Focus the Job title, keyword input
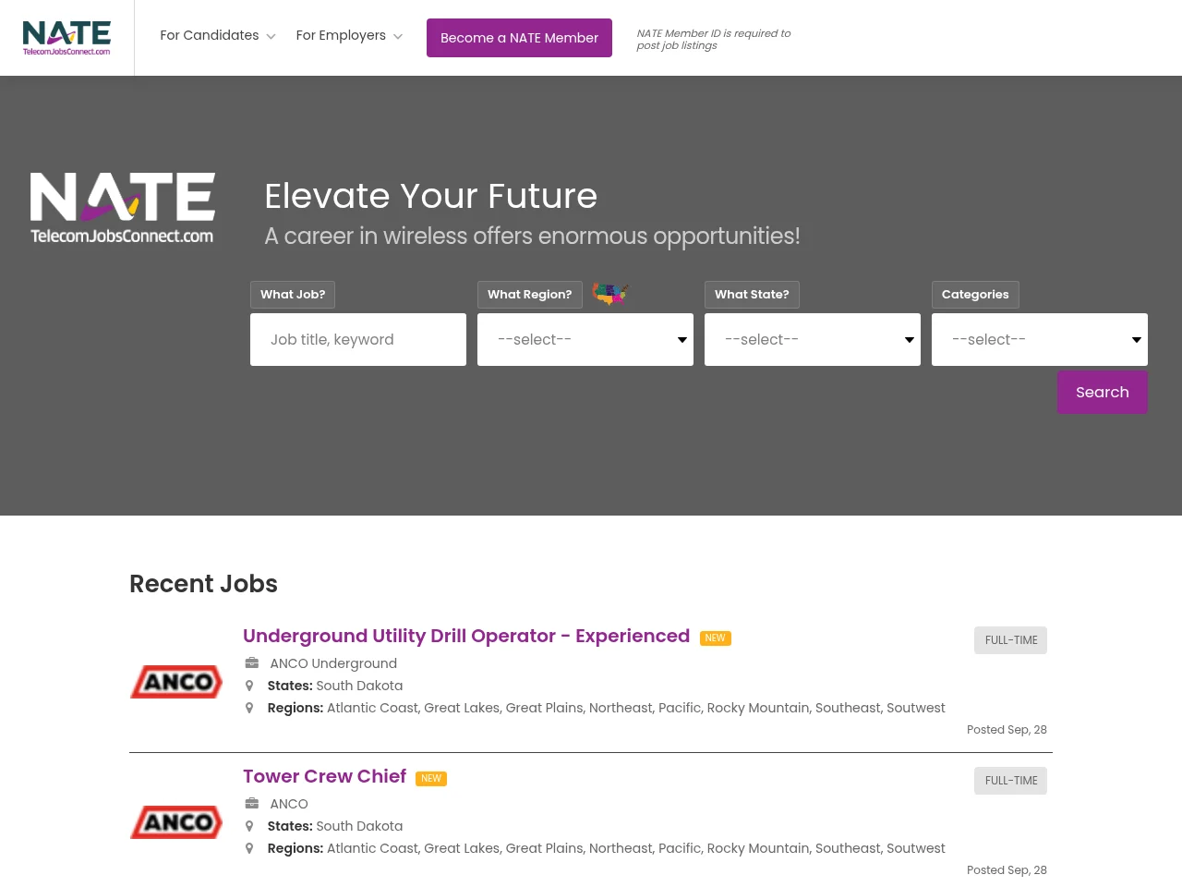 coord(358,339)
